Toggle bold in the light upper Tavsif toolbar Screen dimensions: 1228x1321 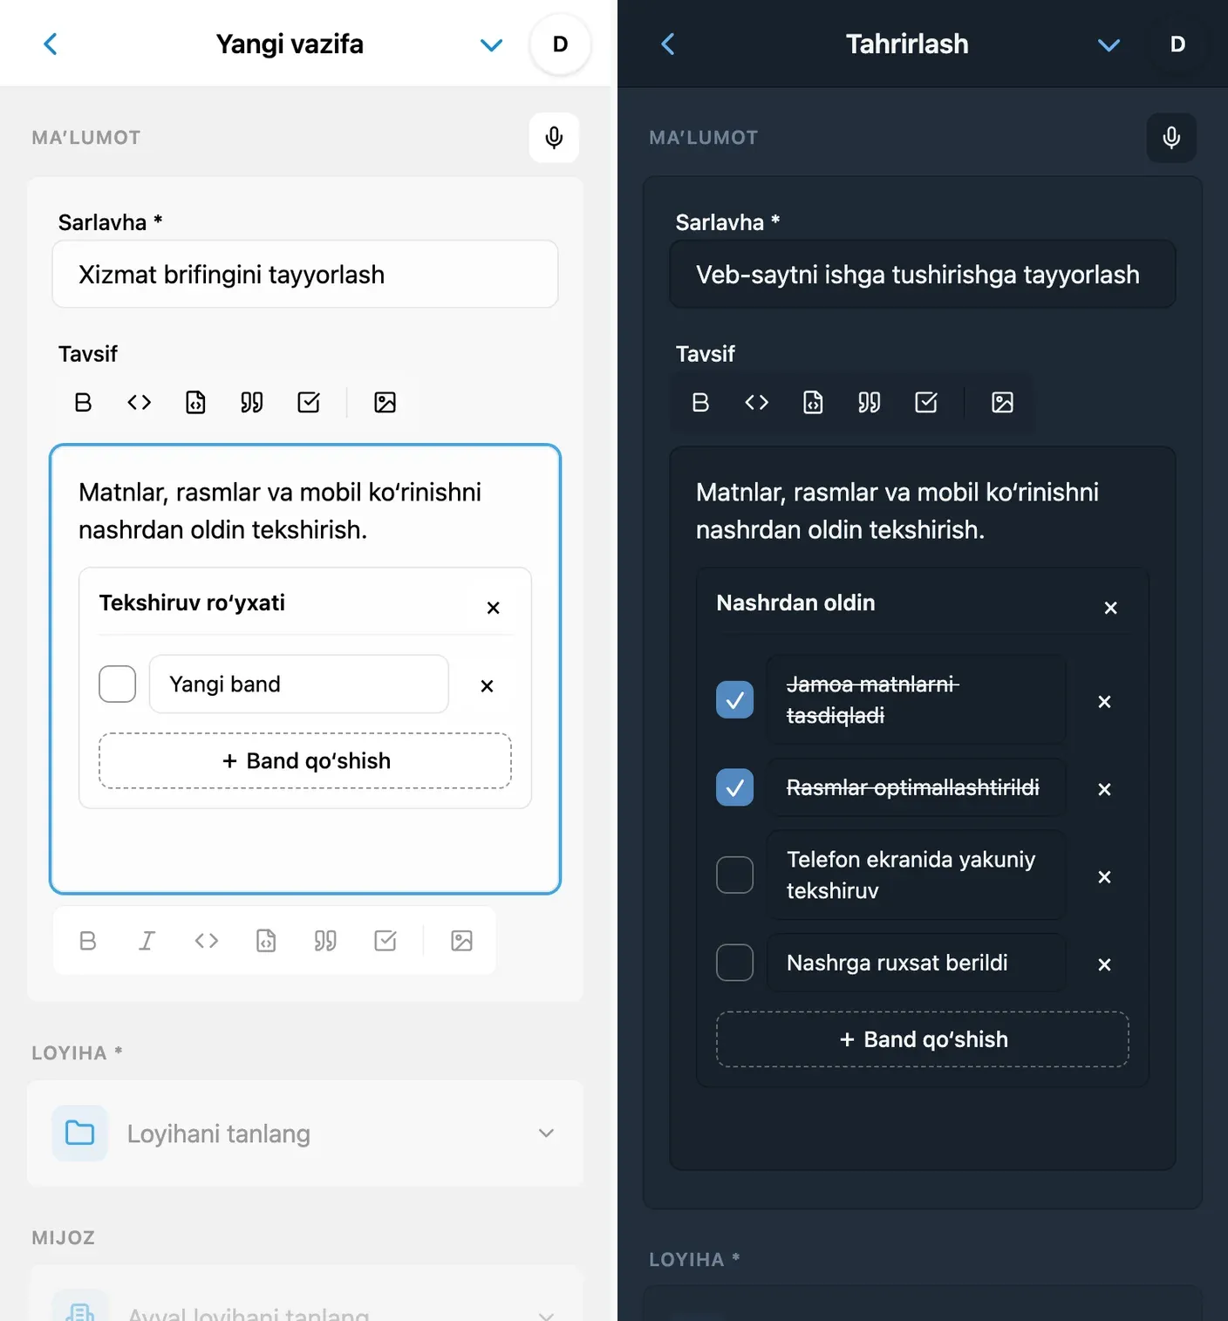(x=83, y=403)
